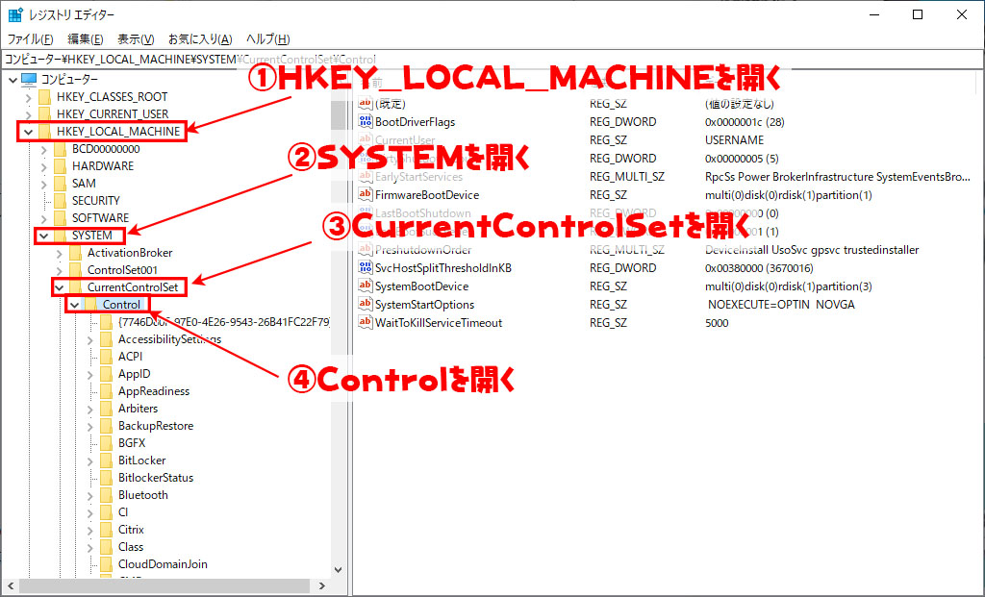Viewport: 985px width, 597px height.
Task: Open the お気に入り(A) menu
Action: coord(200,38)
